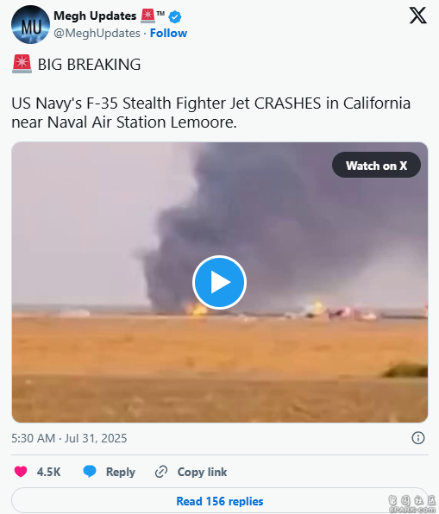This screenshot has height=514, width=439.
Task: Play the embedded crash video
Action: click(x=219, y=282)
